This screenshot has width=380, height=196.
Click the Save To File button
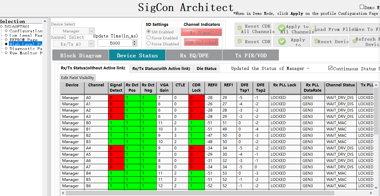[365, 29]
